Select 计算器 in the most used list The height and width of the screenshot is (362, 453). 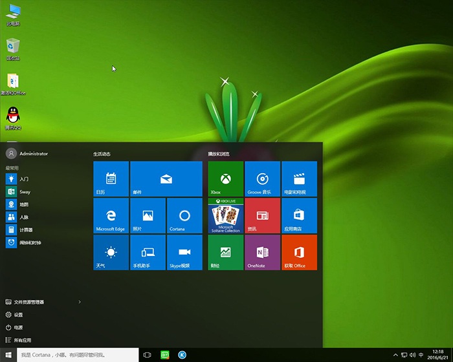26,229
